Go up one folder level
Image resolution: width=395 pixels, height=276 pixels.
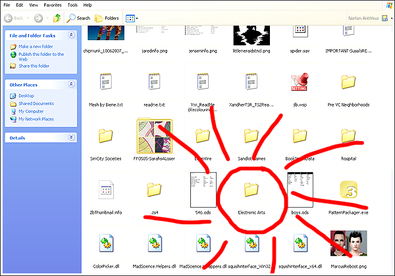click(x=57, y=18)
